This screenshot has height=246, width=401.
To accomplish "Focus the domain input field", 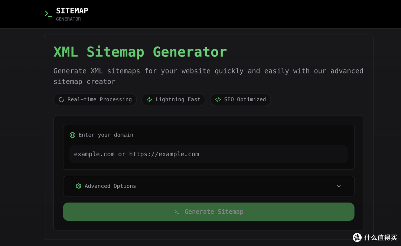I will [209, 154].
